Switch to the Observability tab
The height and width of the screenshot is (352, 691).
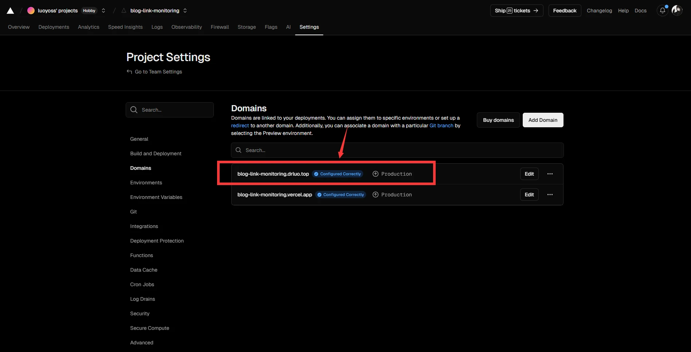[x=187, y=27]
